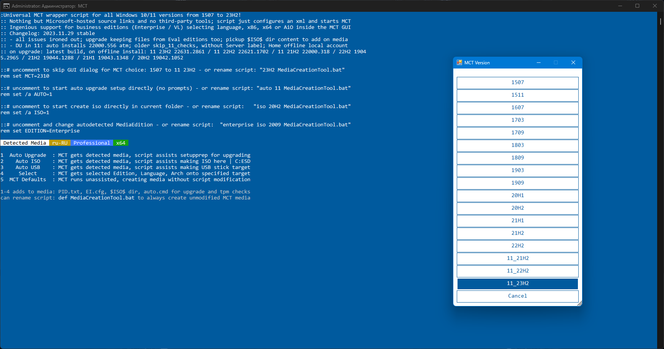This screenshot has width=664, height=349.
Task: Click the 'Changelog: 2023.11.29 stable' text
Action: [52, 33]
